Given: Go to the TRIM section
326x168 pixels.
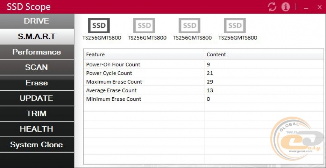Looking at the screenshot, I should pos(37,113).
